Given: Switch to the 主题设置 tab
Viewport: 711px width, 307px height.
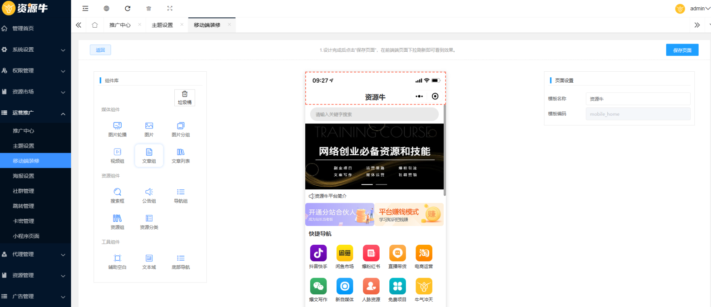Looking at the screenshot, I should click(x=162, y=25).
